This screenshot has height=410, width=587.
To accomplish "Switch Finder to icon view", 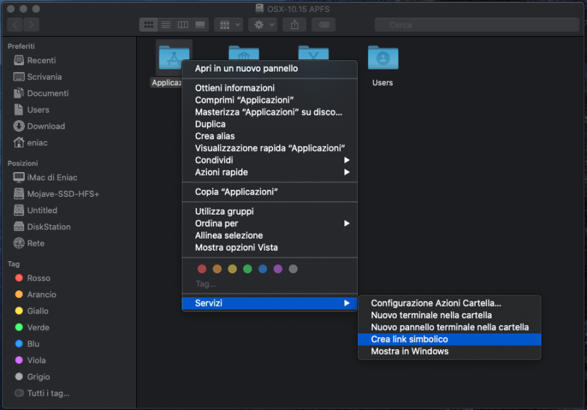I will (149, 25).
